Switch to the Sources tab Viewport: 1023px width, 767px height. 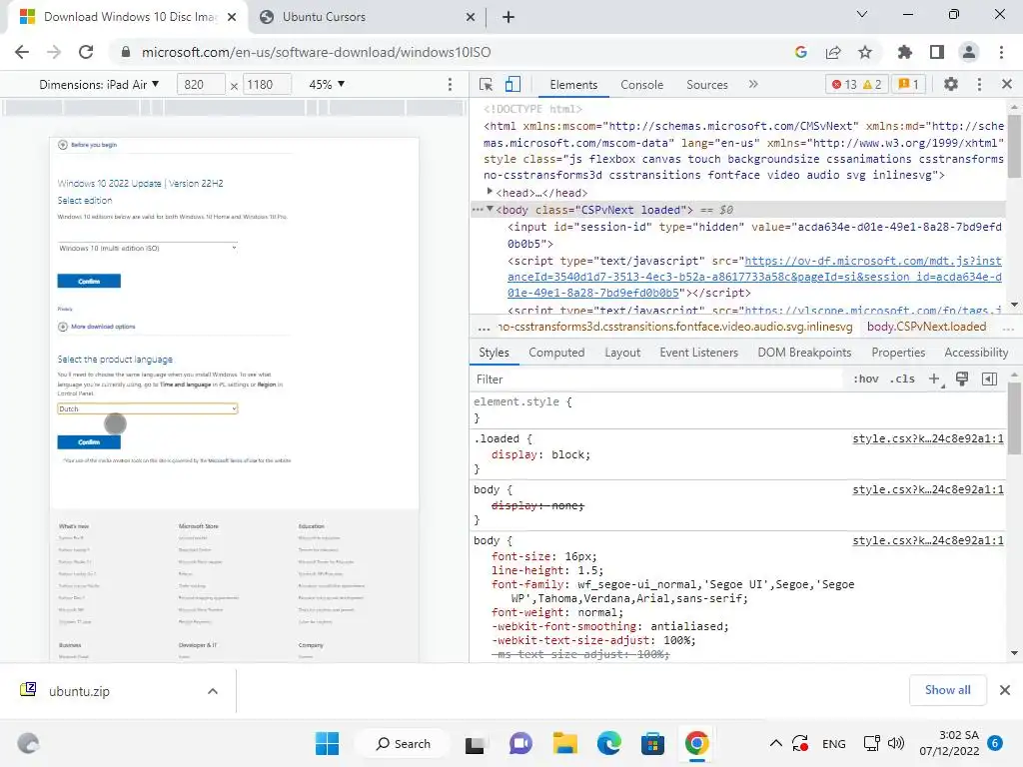click(x=707, y=85)
